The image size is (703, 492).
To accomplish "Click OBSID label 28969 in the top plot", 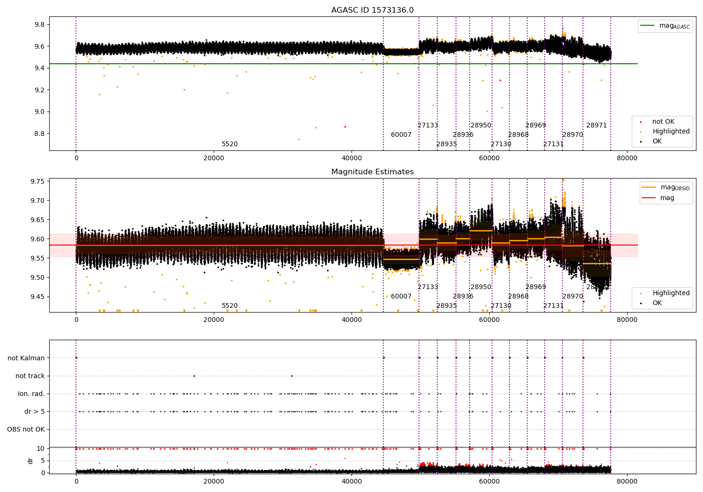I will coord(536,126).
